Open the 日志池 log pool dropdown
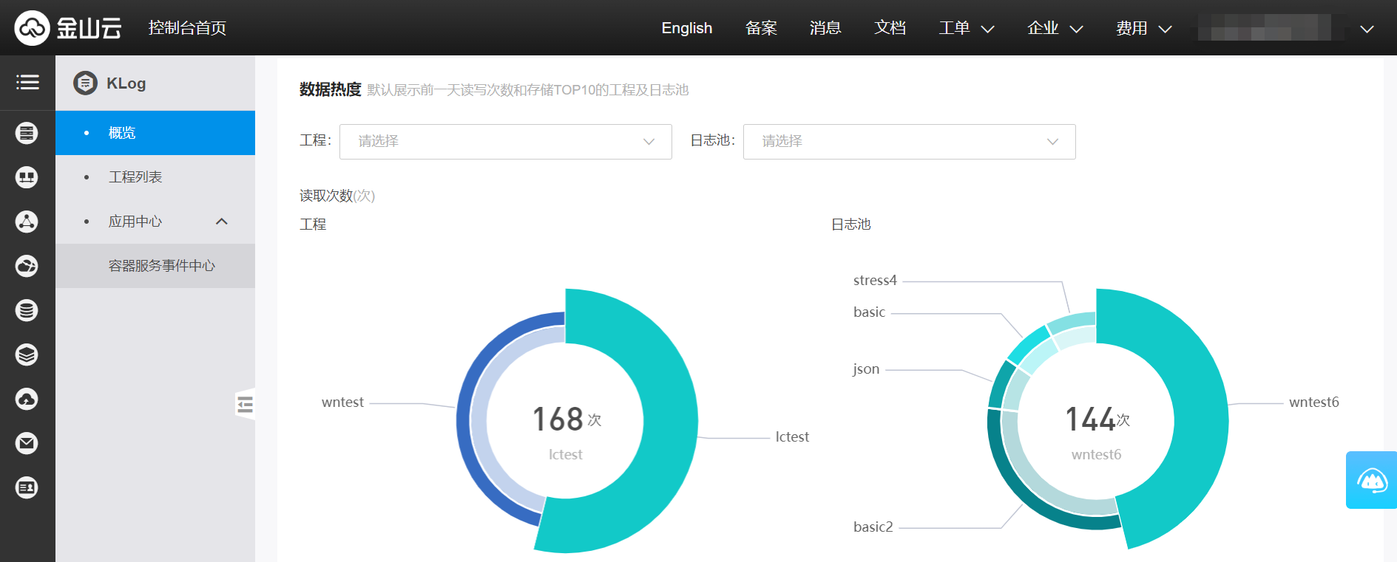 909,142
